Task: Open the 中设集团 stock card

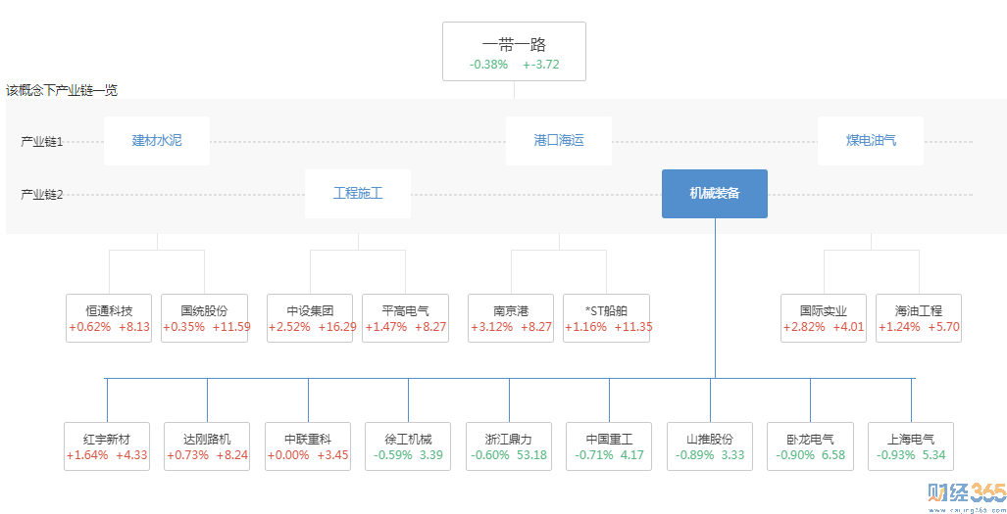Action: pyautogui.click(x=310, y=318)
